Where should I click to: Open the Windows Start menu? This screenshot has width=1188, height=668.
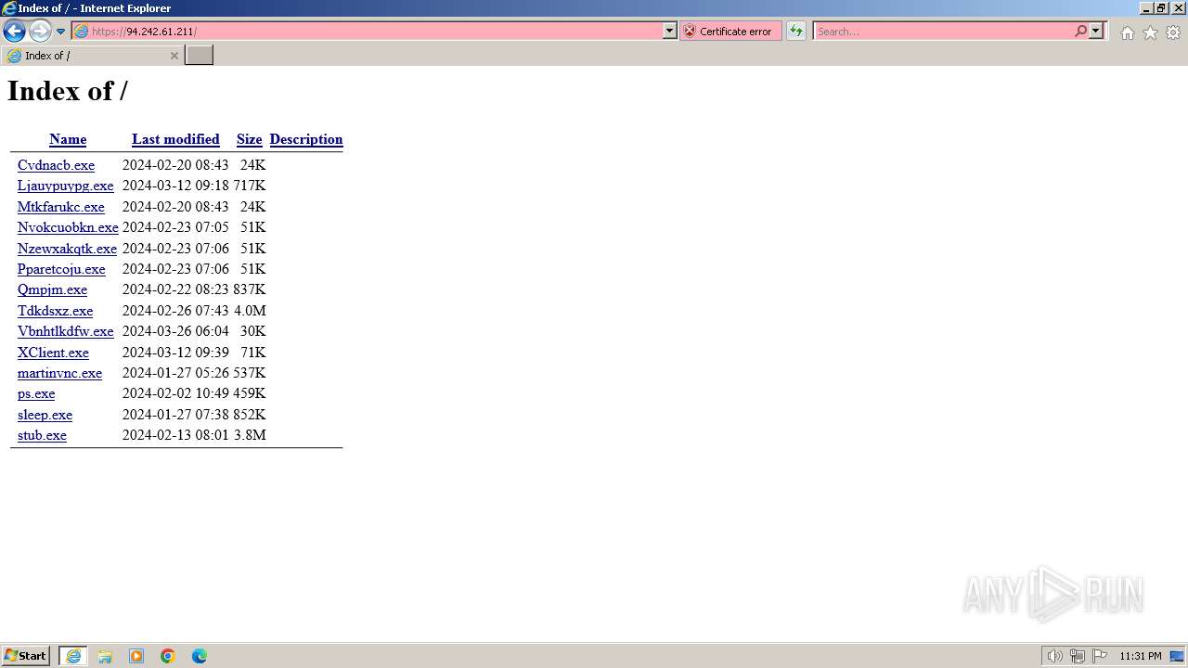pyautogui.click(x=26, y=656)
